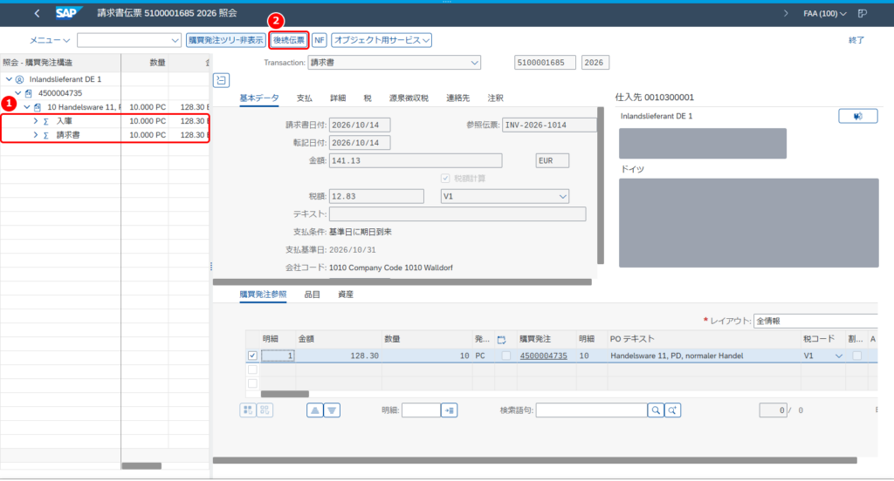
Task: Open purchase order link 4500004735 in table
Action: pos(543,356)
